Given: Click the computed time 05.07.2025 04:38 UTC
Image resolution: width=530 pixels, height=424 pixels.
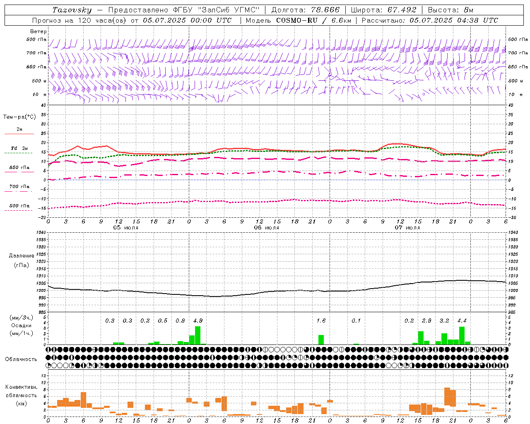Looking at the screenshot, I should [454, 20].
